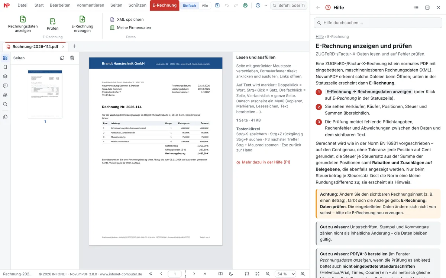Open the Bearbeiten tab
This screenshot has height=278, width=446.
[60, 5]
